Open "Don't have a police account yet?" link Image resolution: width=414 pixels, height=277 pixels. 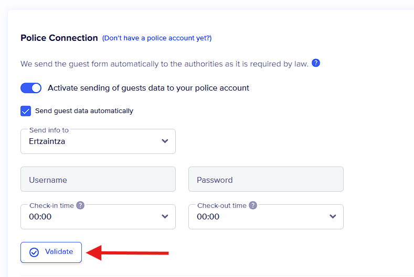[157, 38]
